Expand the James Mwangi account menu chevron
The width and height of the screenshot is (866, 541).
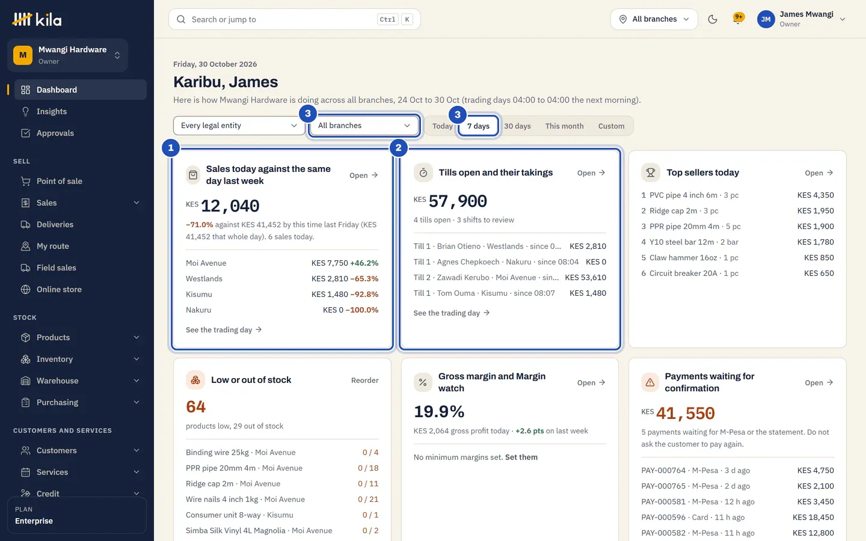(843, 19)
